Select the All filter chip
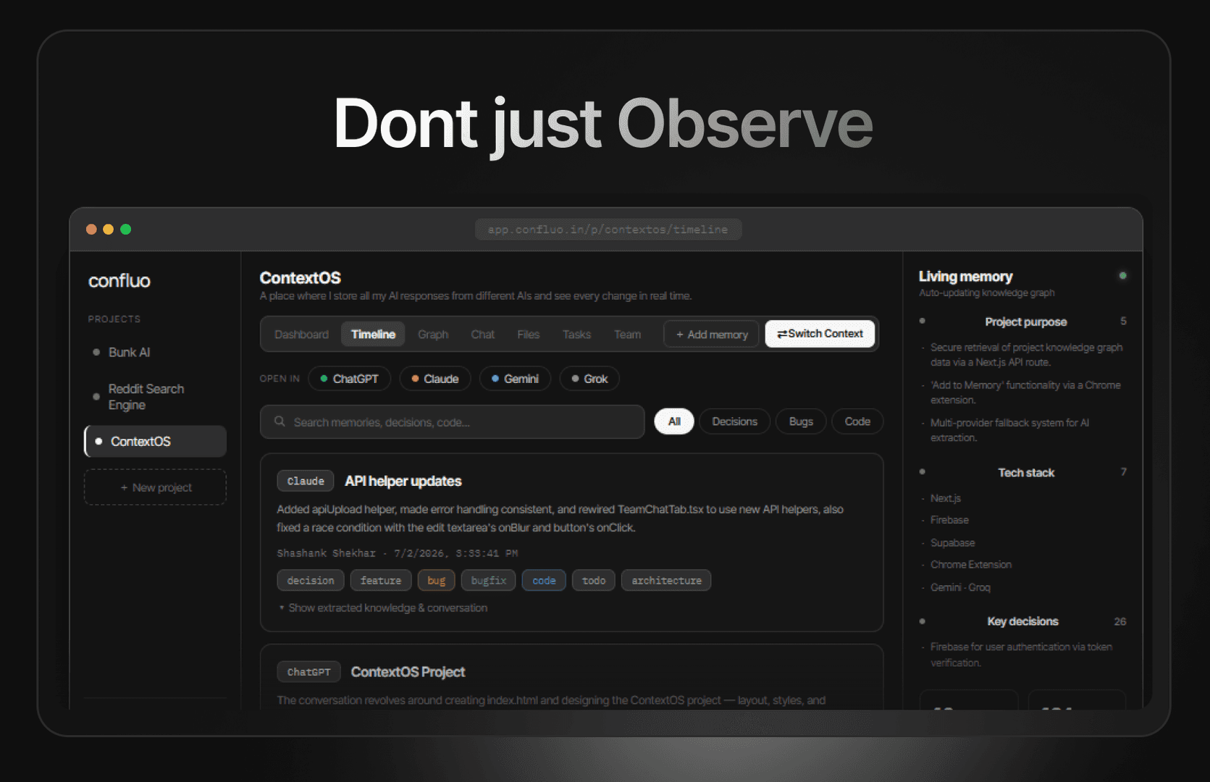Screen dimensions: 1210x782 [x=674, y=421]
